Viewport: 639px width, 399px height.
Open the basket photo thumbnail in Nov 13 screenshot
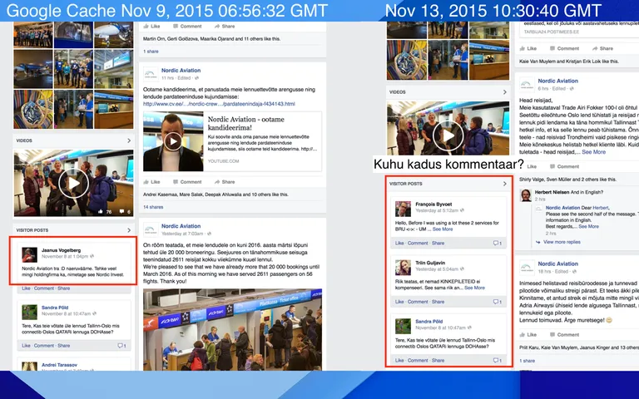(407, 60)
